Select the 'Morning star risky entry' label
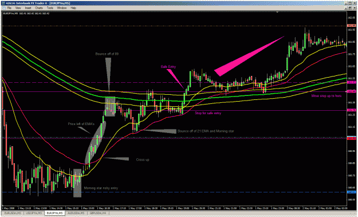Screen dimensions: 358x217 pos(101,188)
